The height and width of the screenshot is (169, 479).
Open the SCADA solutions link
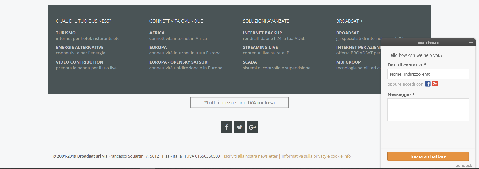(x=250, y=62)
